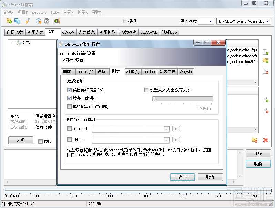Open Info menu

(54, 12)
